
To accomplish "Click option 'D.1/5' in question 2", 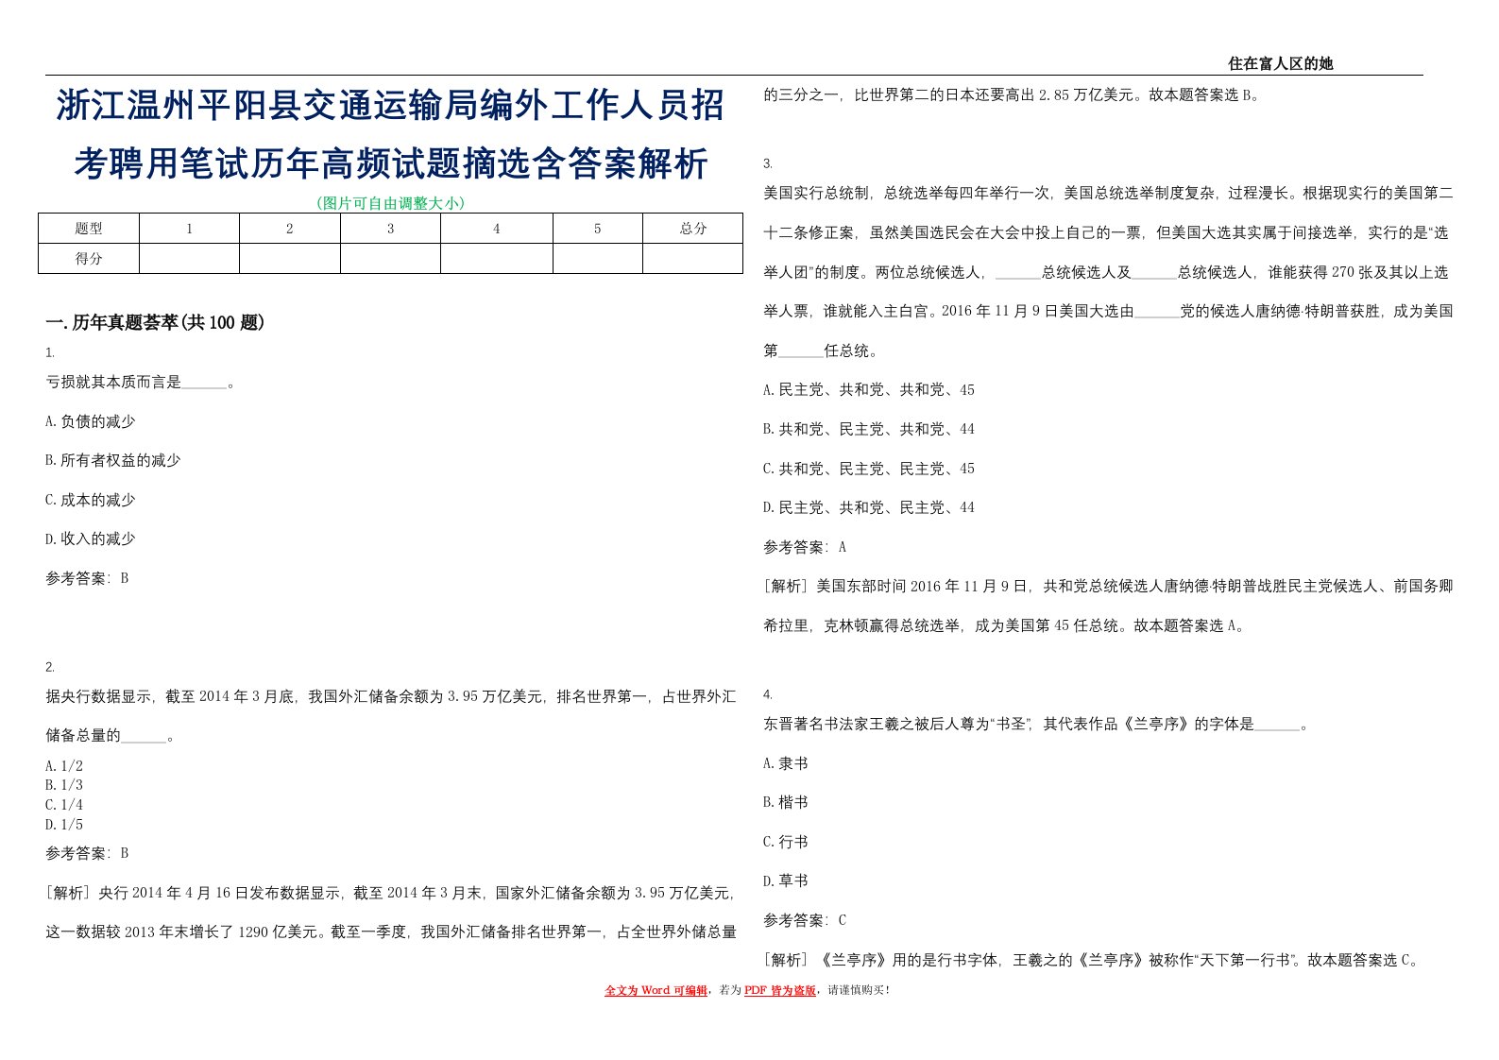I will (64, 825).
